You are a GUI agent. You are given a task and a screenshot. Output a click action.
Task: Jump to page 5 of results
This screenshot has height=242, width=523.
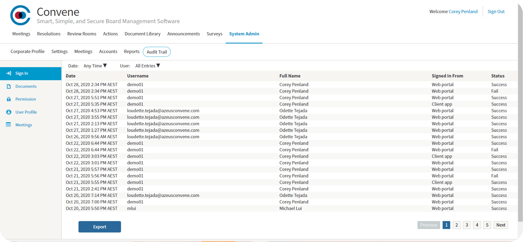click(487, 225)
